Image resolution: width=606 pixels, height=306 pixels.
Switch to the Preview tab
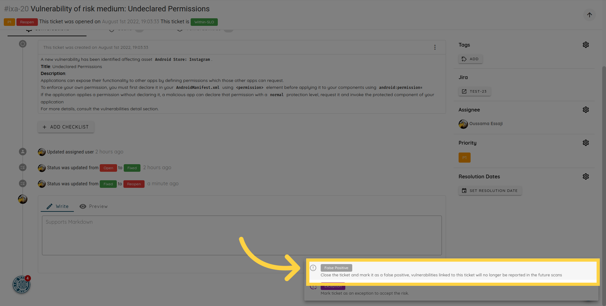(x=93, y=206)
